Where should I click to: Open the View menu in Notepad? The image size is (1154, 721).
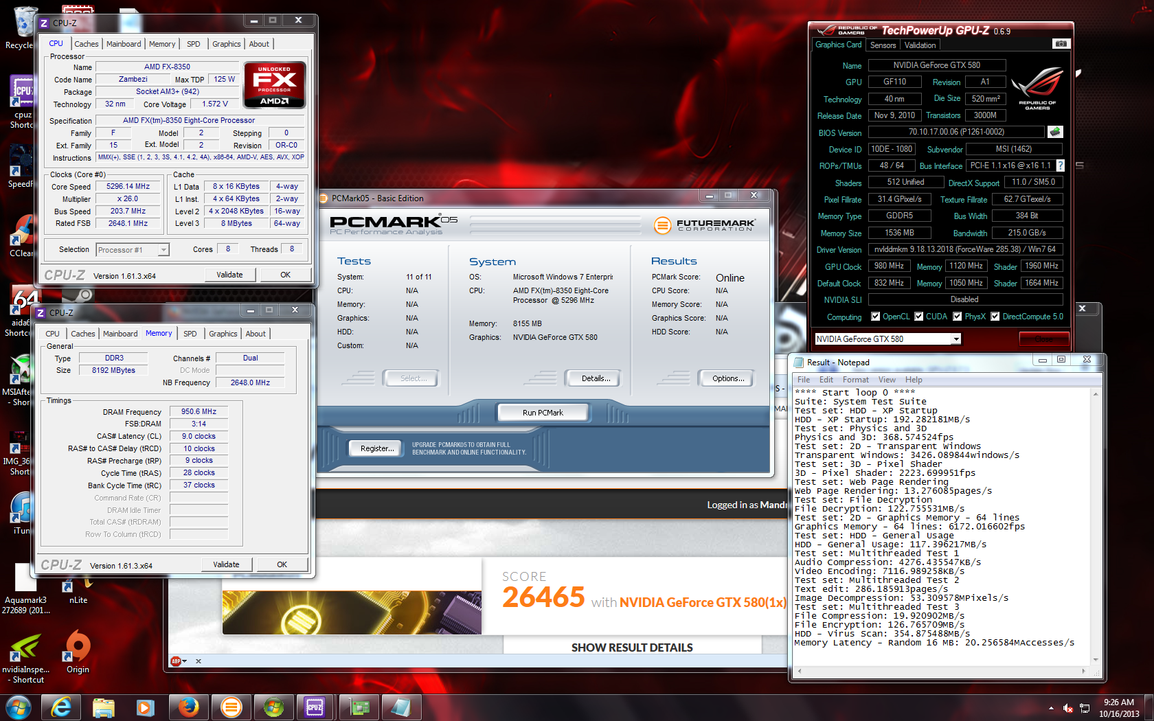pyautogui.click(x=887, y=380)
